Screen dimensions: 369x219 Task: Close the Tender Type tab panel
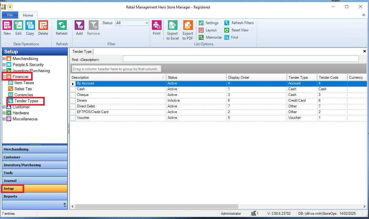point(364,51)
